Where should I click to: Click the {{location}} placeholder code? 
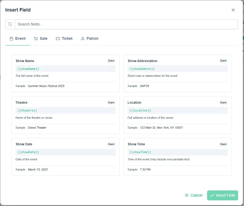coord(140,110)
